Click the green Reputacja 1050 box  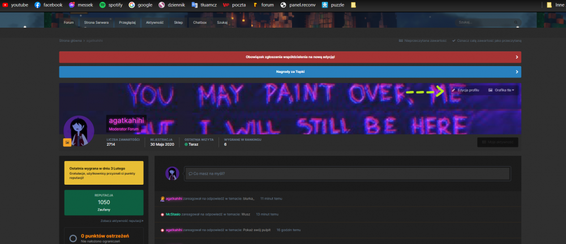coord(104,203)
